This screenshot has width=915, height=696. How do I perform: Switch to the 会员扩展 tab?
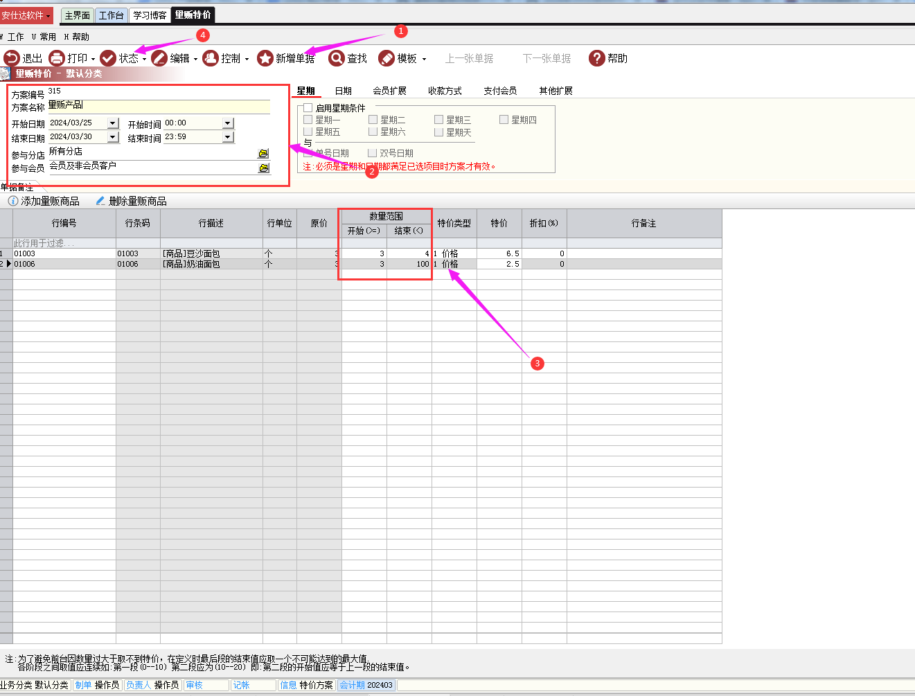pyautogui.click(x=389, y=91)
